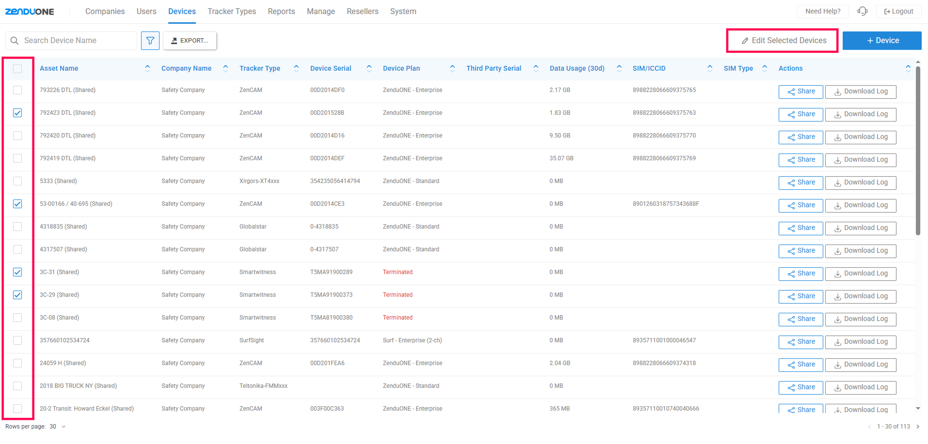Click the search magnifier icon
928x444 pixels.
coord(15,41)
